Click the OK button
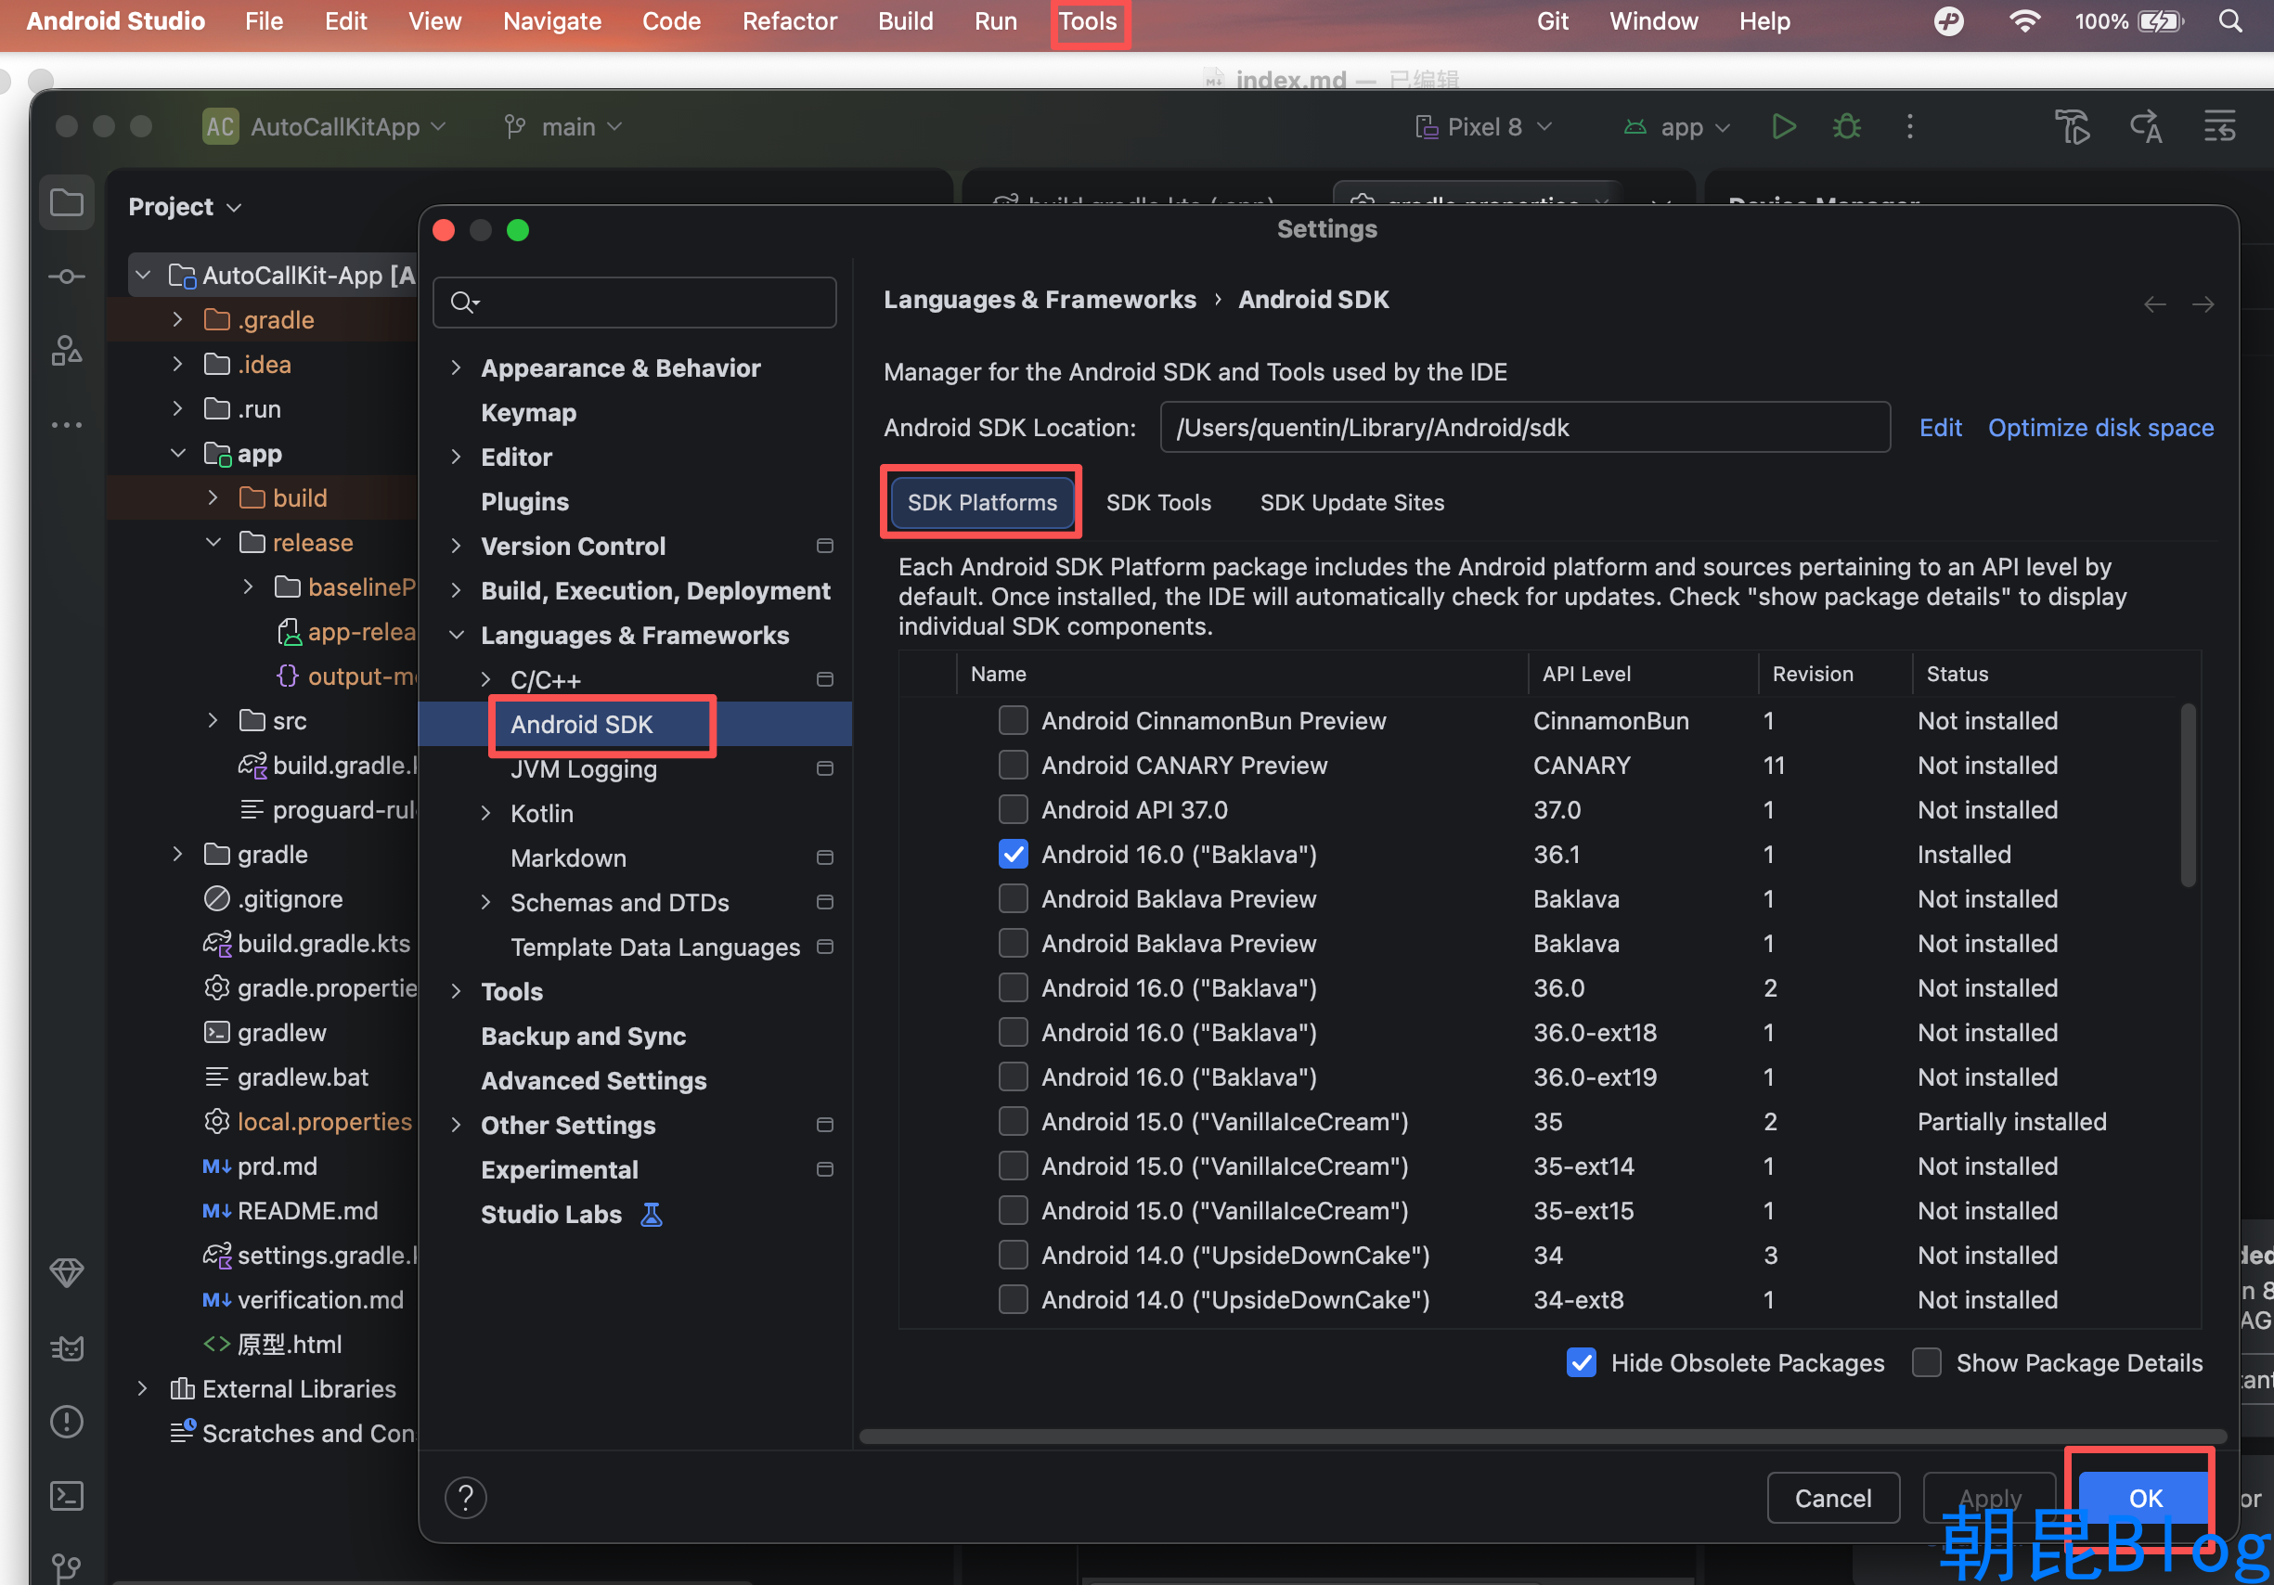This screenshot has height=1585, width=2274. point(2145,1498)
